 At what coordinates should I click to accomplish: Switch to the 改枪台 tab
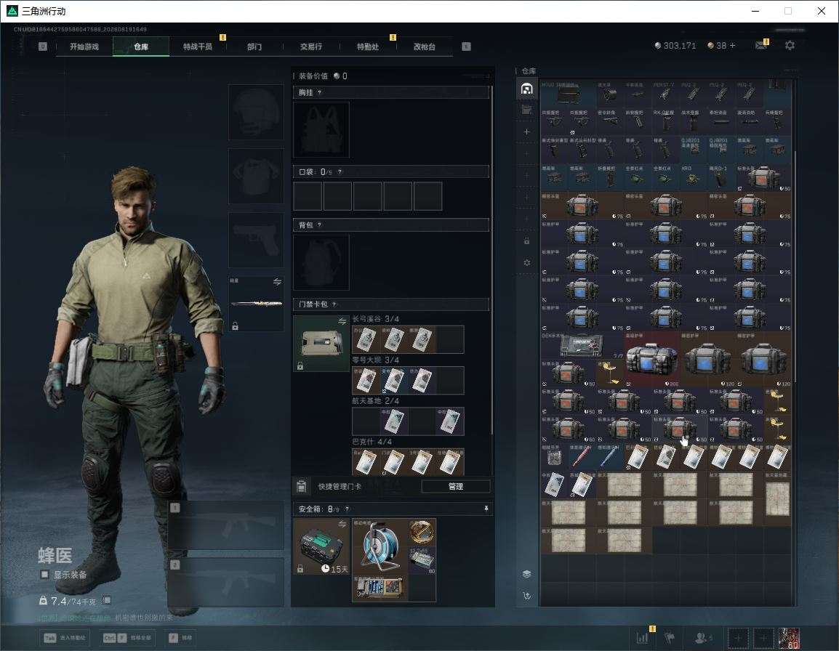425,46
